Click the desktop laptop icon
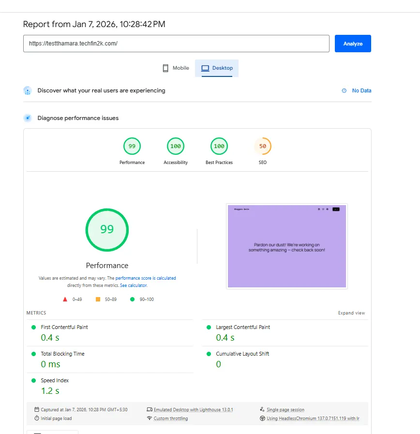The height and width of the screenshot is (434, 420). click(x=205, y=68)
